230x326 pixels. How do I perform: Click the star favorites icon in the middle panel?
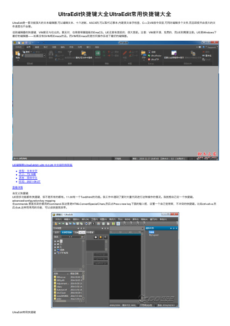tap(101, 237)
